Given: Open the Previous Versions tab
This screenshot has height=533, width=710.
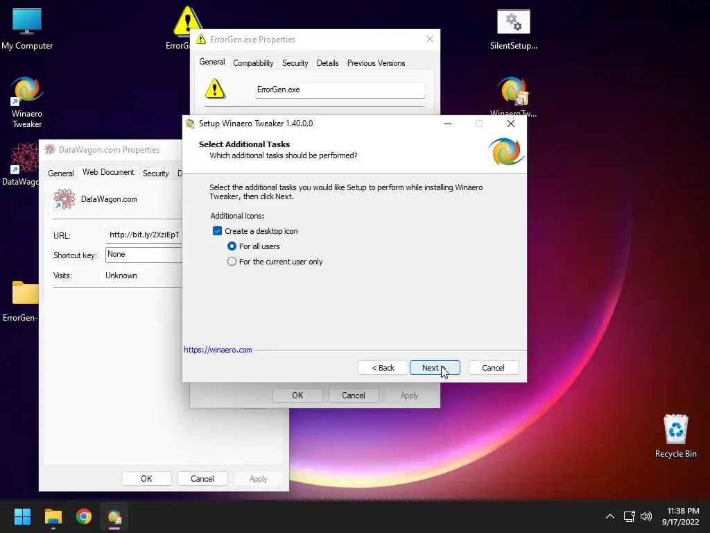Looking at the screenshot, I should coord(376,63).
